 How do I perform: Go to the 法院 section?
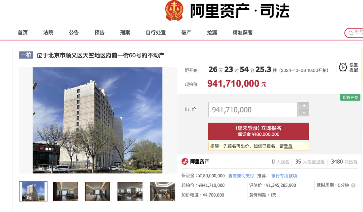coord(48,33)
